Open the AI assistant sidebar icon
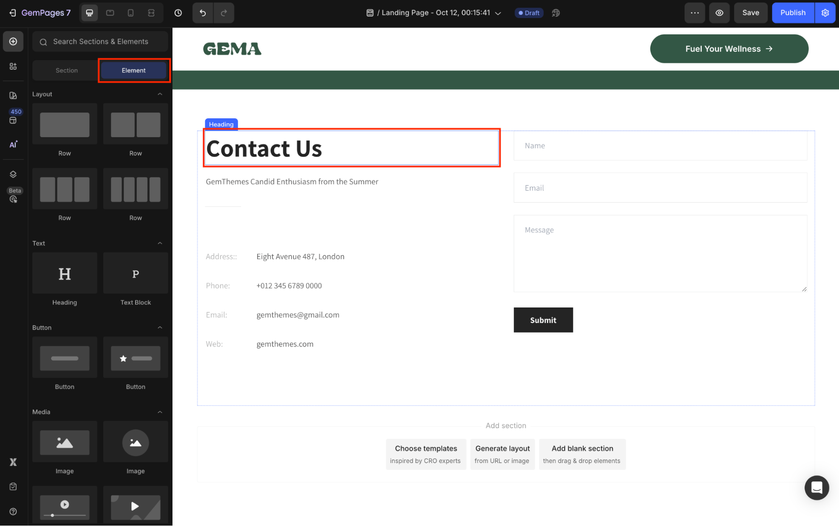The width and height of the screenshot is (839, 526). [13, 145]
